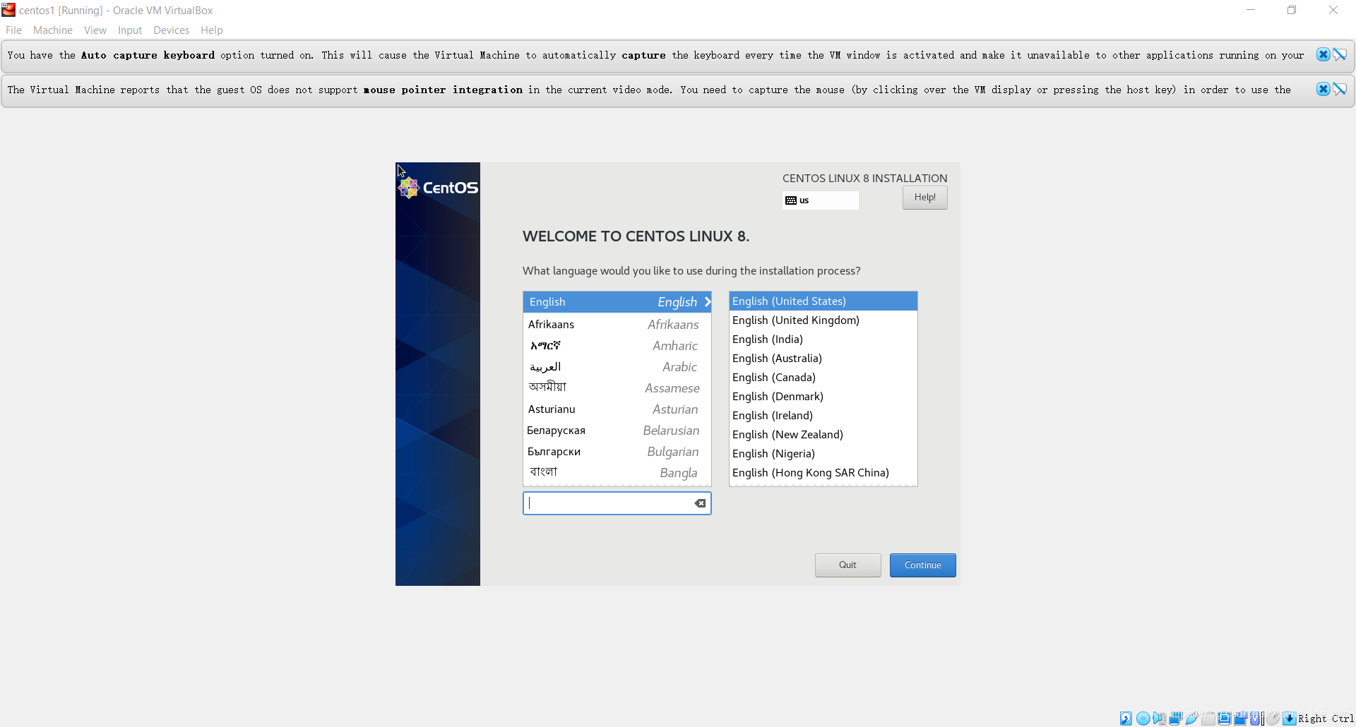Click CPU virtualization status icon
Screen dimensions: 1356x727
tap(1255, 719)
